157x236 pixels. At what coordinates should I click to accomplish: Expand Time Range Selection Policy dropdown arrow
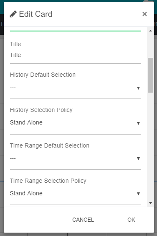[138, 194]
